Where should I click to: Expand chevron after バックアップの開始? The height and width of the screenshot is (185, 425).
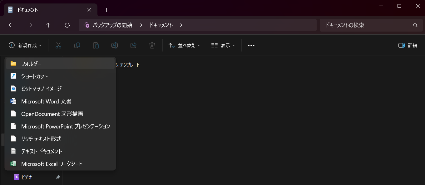tap(141, 25)
